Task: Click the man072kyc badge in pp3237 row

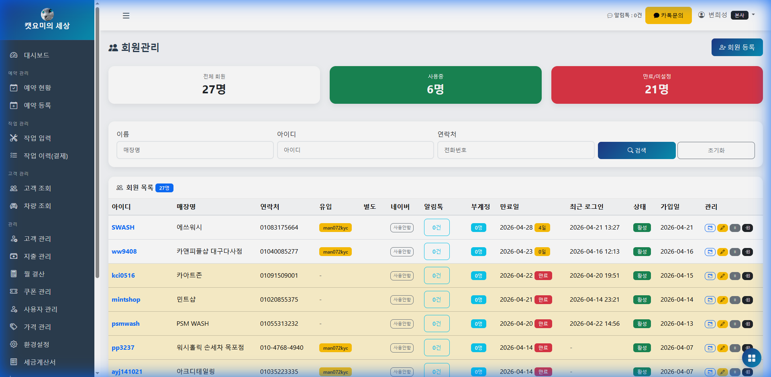Action: tap(335, 348)
